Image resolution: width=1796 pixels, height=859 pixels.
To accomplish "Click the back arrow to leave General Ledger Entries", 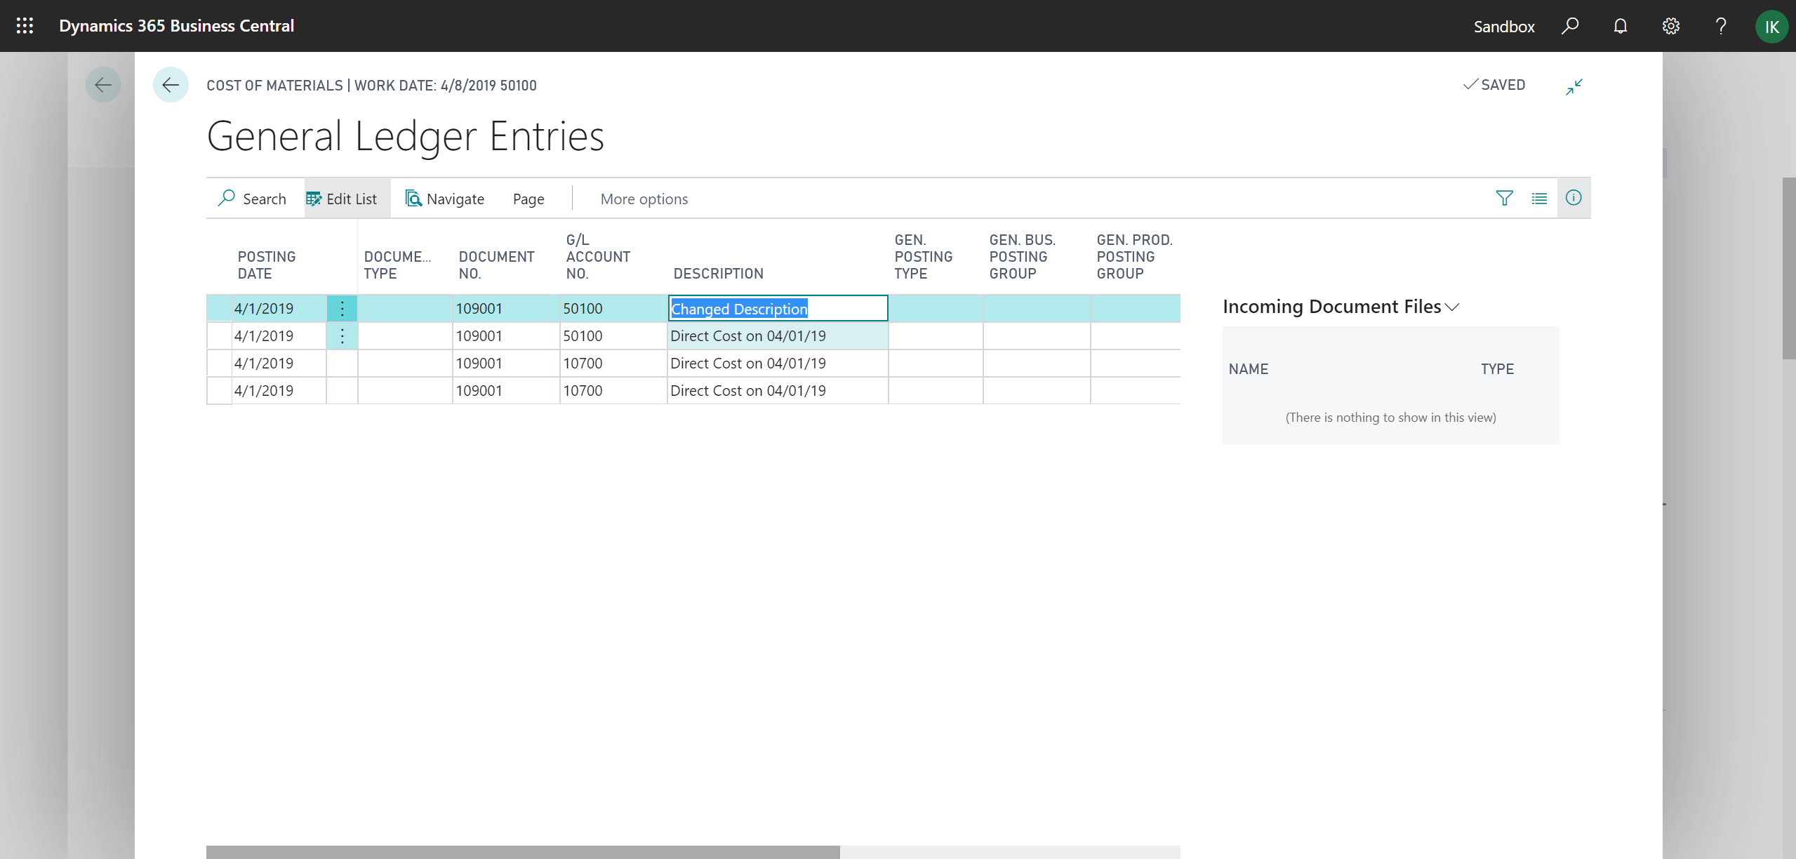I will coord(171,84).
